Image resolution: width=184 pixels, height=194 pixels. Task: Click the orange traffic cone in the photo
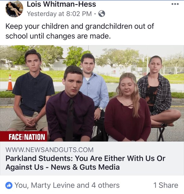10,83
